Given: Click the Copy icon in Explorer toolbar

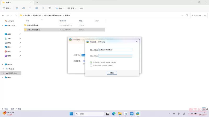Looking at the screenshot, I should (x=24, y=8).
